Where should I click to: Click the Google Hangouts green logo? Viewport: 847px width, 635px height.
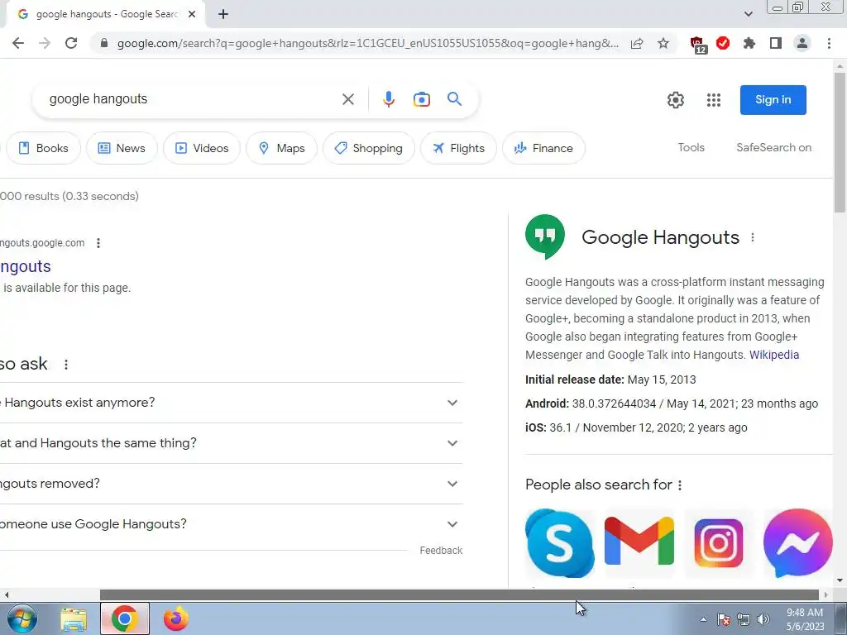click(x=545, y=236)
